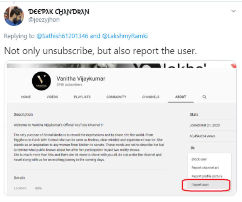Click the 579K subscribers text
Image resolution: width=242 pixels, height=202 pixels.
(69, 85)
